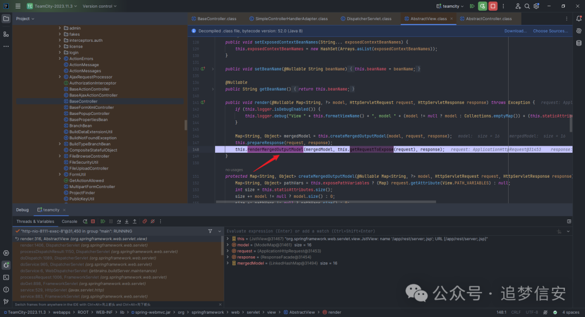Image resolution: width=585 pixels, height=317 pixels.
Task: Toggle the thread filter funnel icon
Action: coord(210,231)
